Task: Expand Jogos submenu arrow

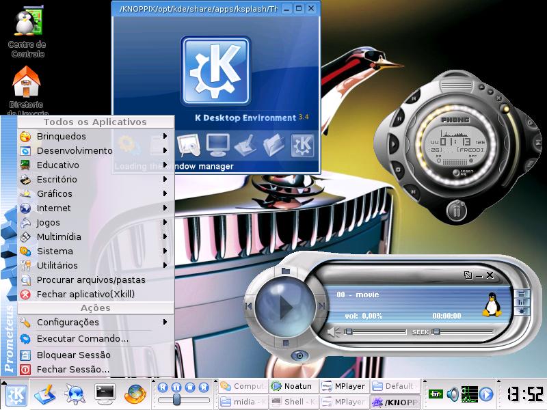Action: point(165,222)
